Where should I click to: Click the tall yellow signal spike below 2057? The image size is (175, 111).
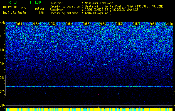119,107
